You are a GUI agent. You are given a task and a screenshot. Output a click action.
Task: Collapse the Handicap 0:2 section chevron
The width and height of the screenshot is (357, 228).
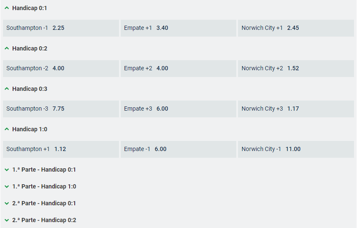(7, 48)
